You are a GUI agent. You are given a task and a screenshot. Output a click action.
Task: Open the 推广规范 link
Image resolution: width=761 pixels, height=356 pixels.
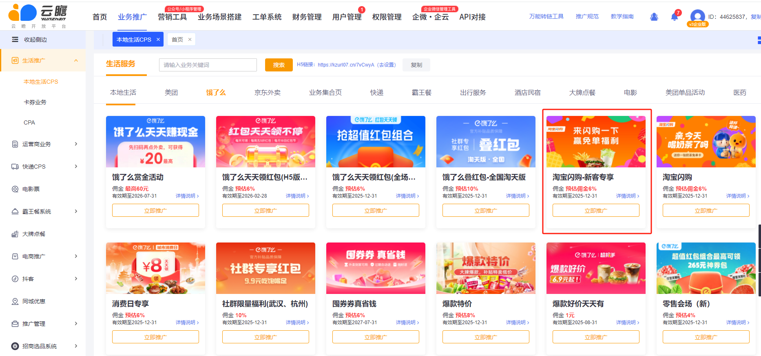point(587,16)
